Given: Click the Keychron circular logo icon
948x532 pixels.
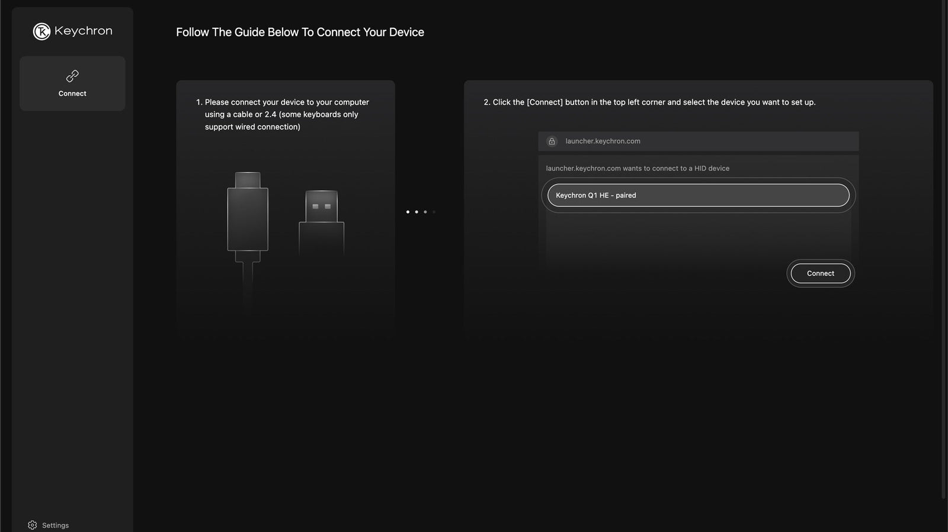Looking at the screenshot, I should 41,31.
